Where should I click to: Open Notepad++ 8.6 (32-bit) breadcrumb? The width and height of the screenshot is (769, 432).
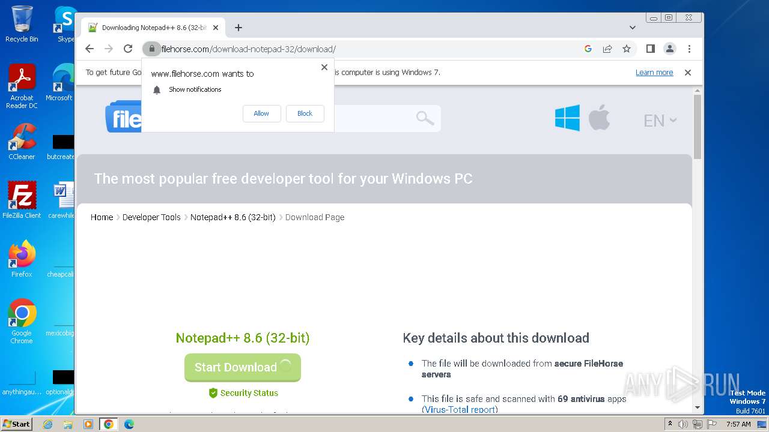click(x=233, y=217)
